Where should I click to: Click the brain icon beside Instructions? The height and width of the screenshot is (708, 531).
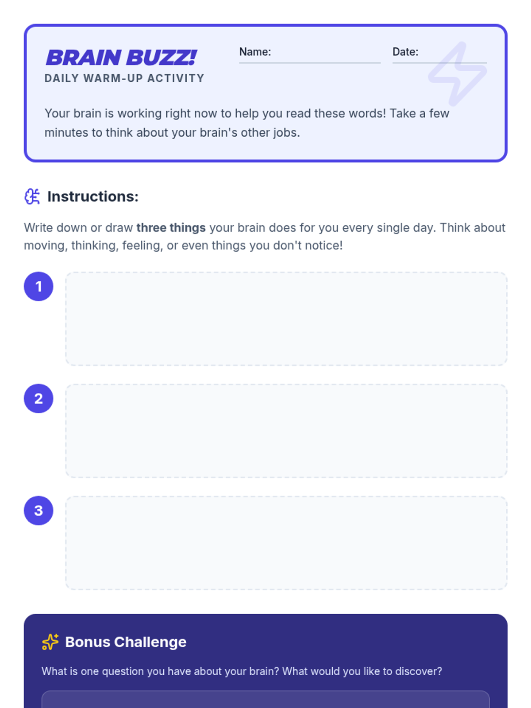(32, 196)
